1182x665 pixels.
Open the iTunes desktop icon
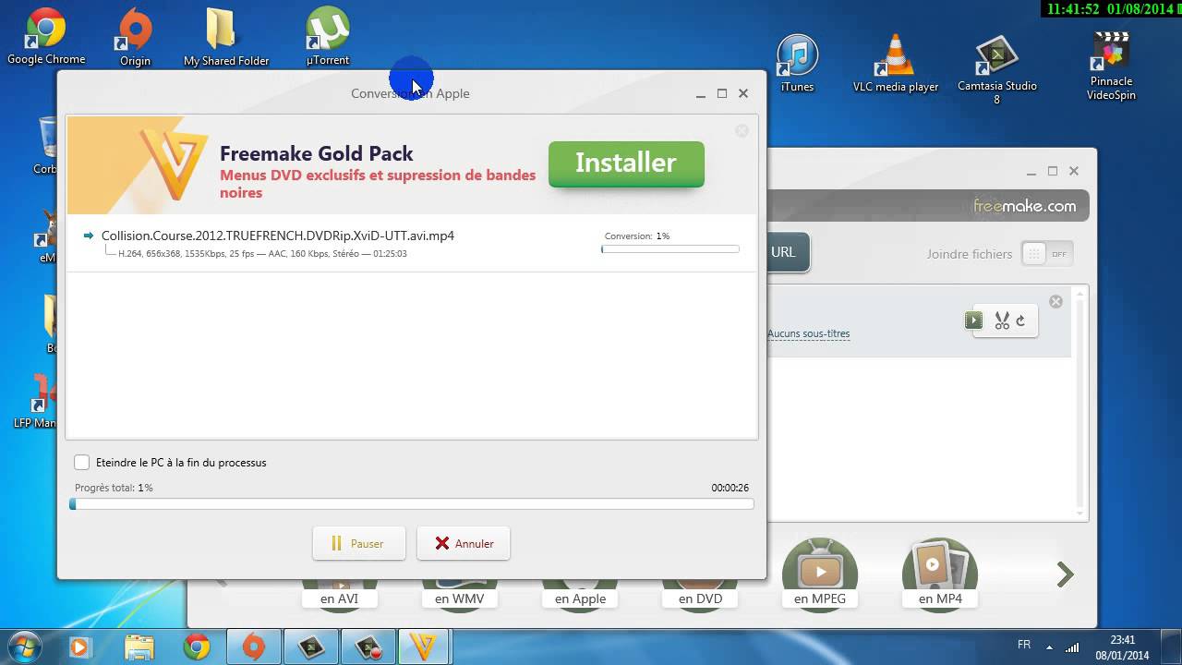797,64
